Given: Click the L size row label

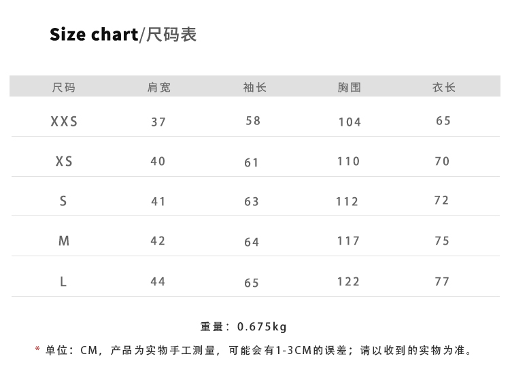Looking at the screenshot, I should tap(63, 281).
